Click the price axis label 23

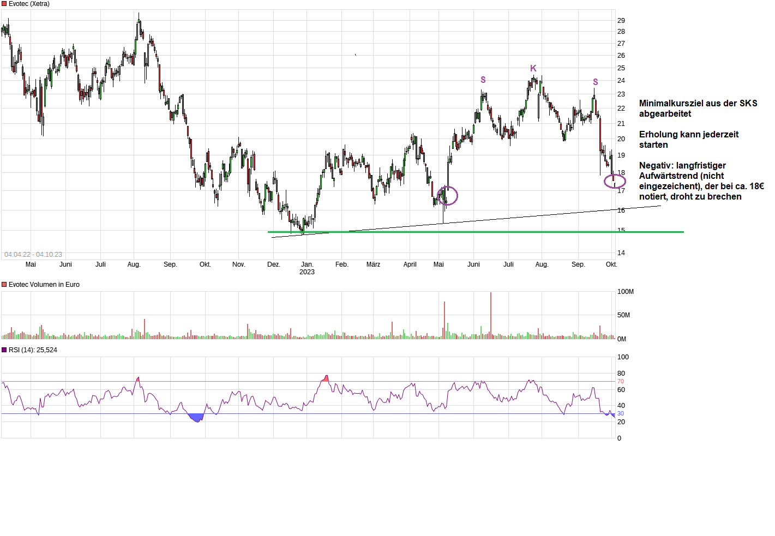tap(621, 94)
